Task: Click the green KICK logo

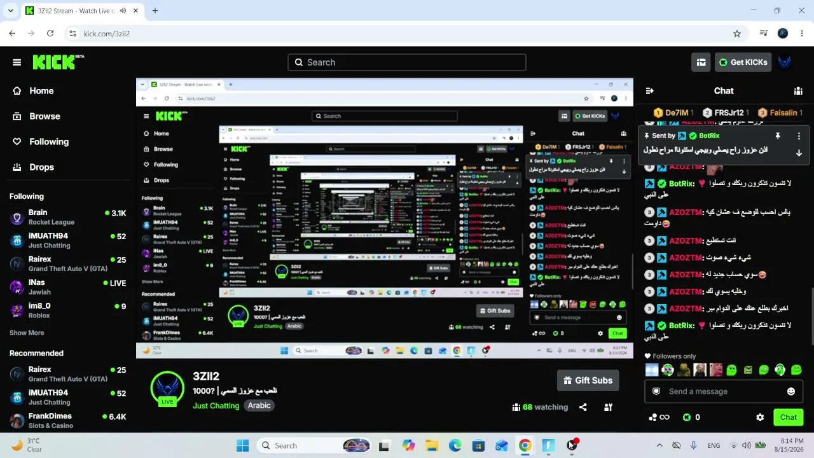Action: coord(58,62)
